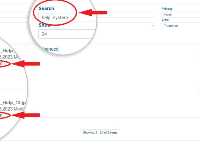Open the file named _Help_13.jp
Screen dimensions: 200x150
pos(13,102)
